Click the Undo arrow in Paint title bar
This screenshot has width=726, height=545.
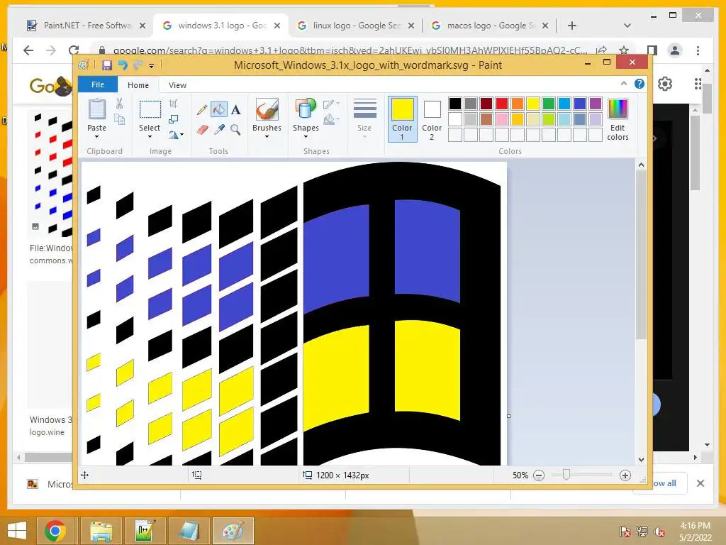pos(123,65)
